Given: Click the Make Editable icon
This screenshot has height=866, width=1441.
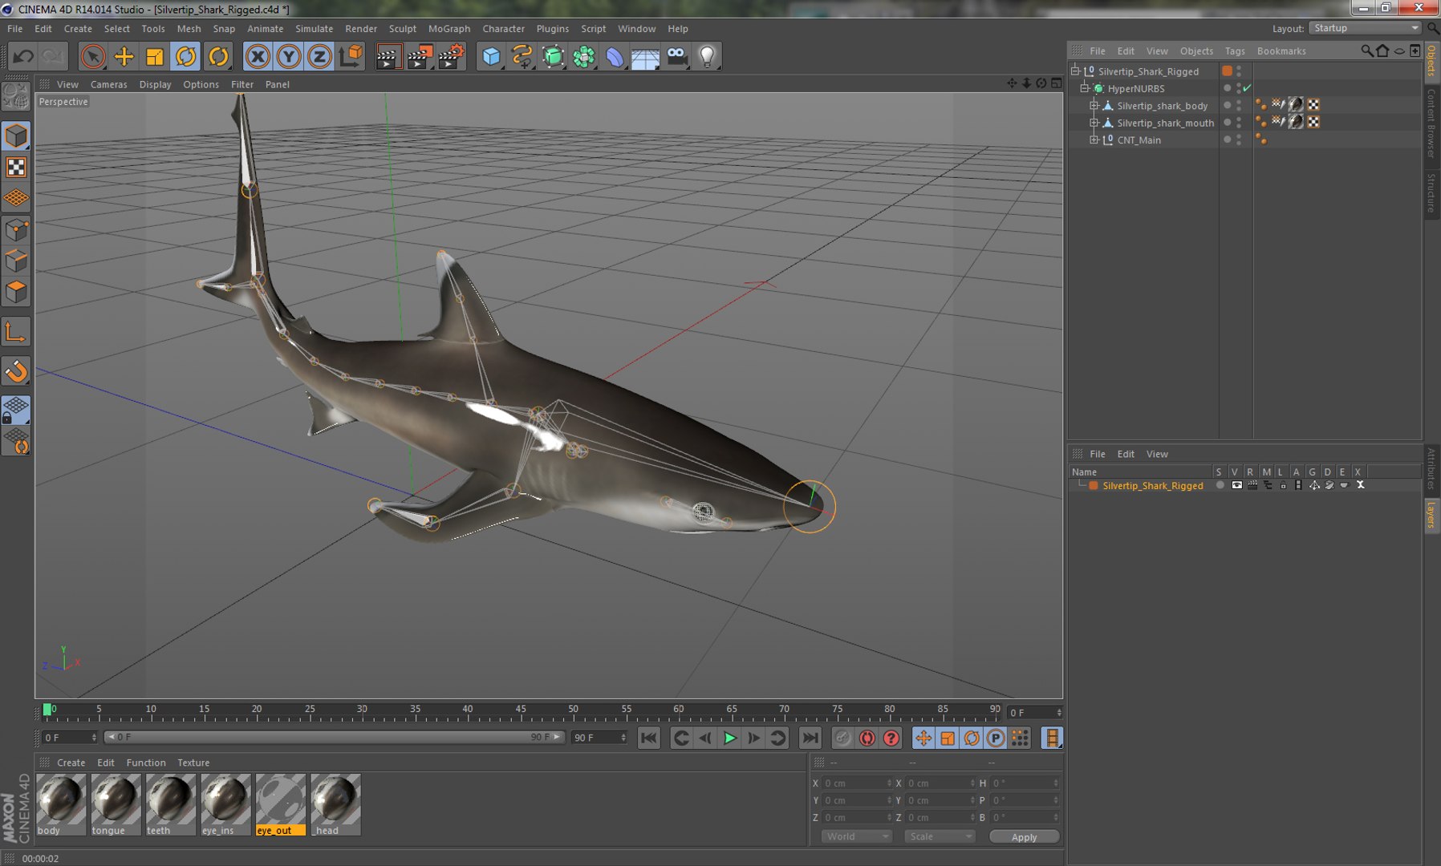Looking at the screenshot, I should coord(16,97).
